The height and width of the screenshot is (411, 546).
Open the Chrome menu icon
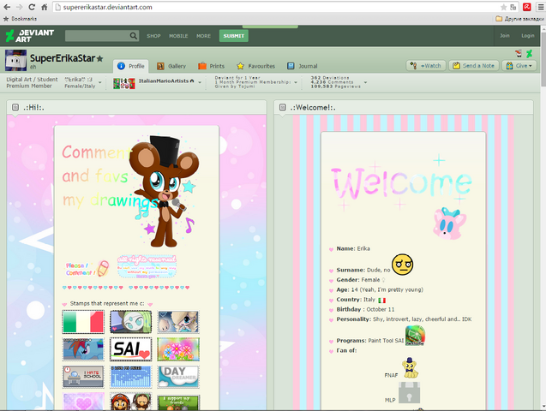(540, 7)
